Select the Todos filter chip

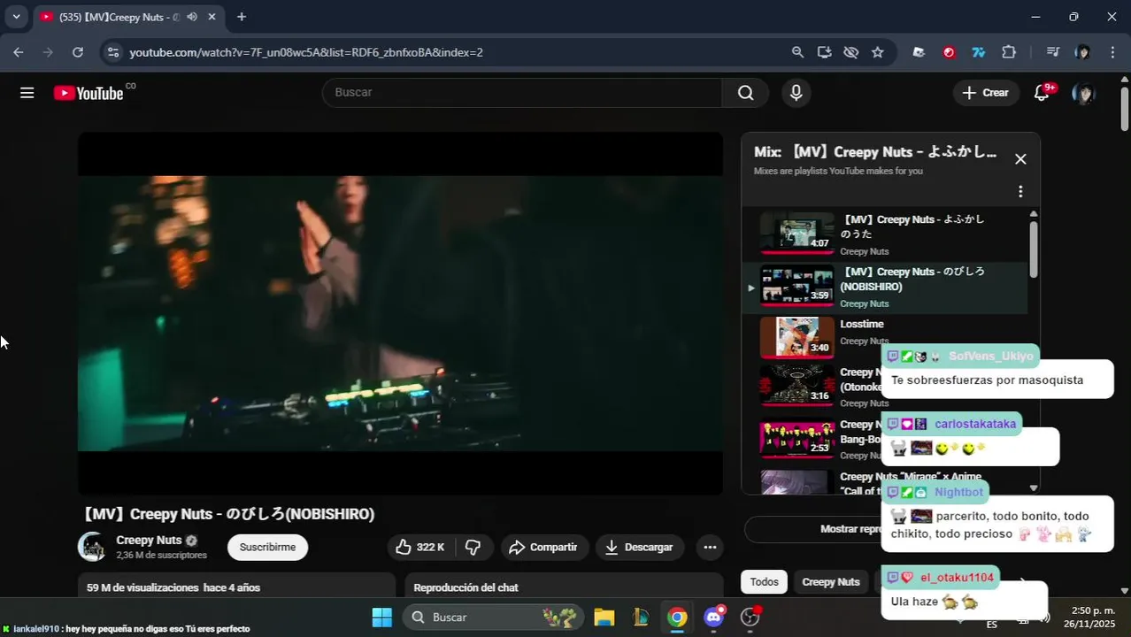pos(765,582)
